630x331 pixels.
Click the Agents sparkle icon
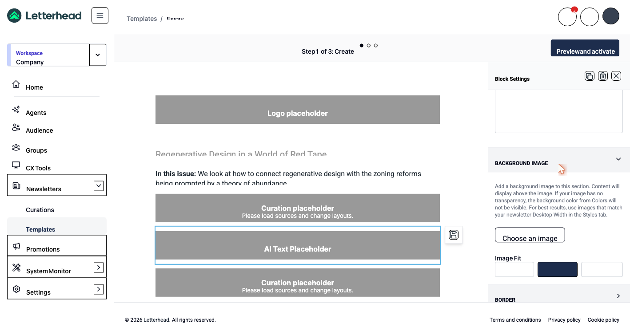pos(16,110)
